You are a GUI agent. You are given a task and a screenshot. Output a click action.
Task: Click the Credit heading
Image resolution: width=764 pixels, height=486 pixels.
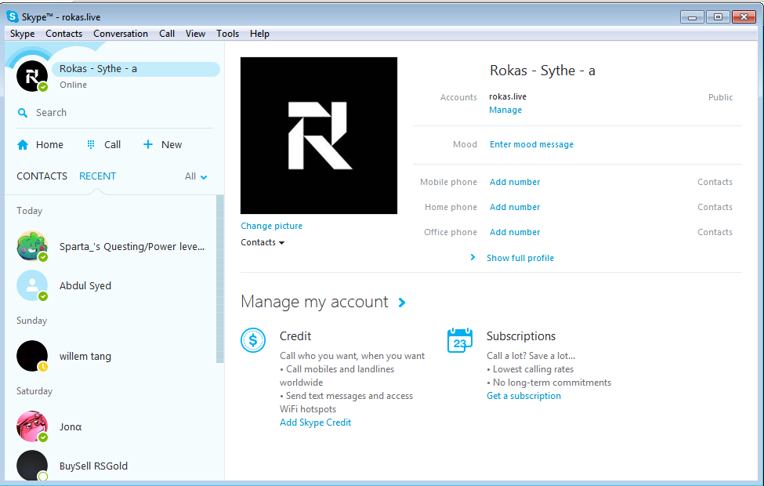[x=295, y=335]
